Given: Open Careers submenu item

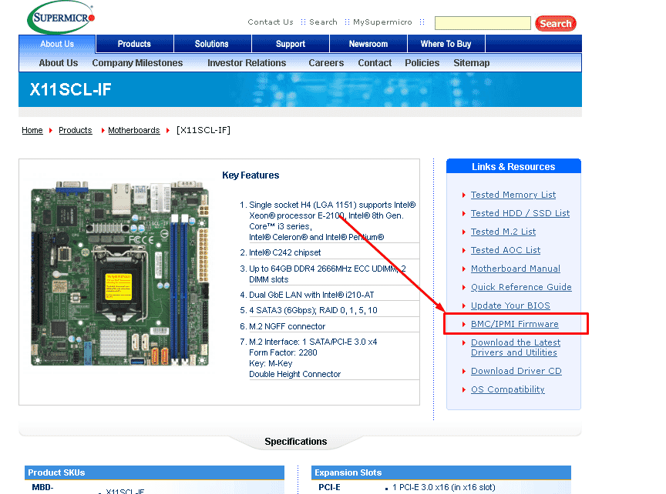Looking at the screenshot, I should 326,63.
